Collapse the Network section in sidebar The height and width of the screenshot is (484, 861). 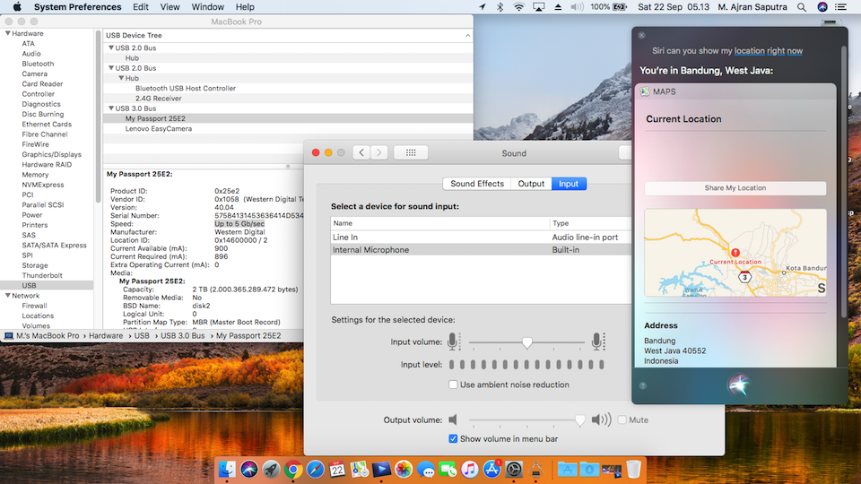pos(8,295)
